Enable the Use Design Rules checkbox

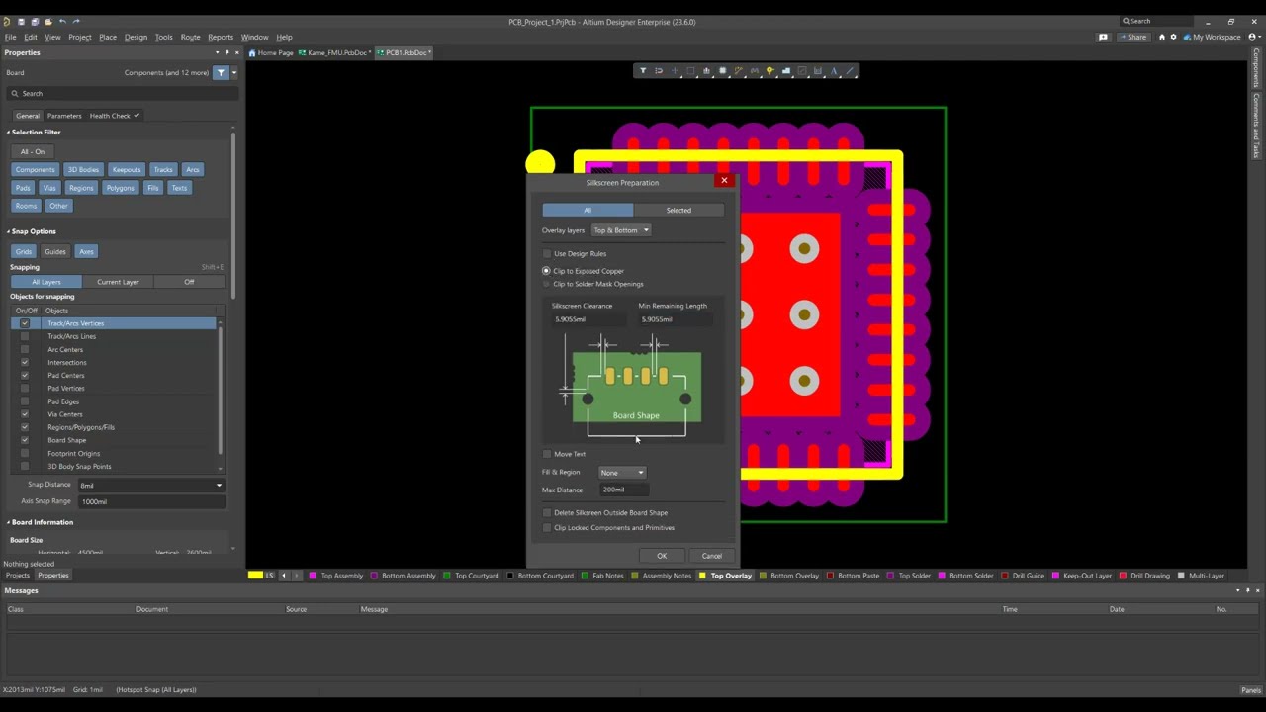click(547, 254)
